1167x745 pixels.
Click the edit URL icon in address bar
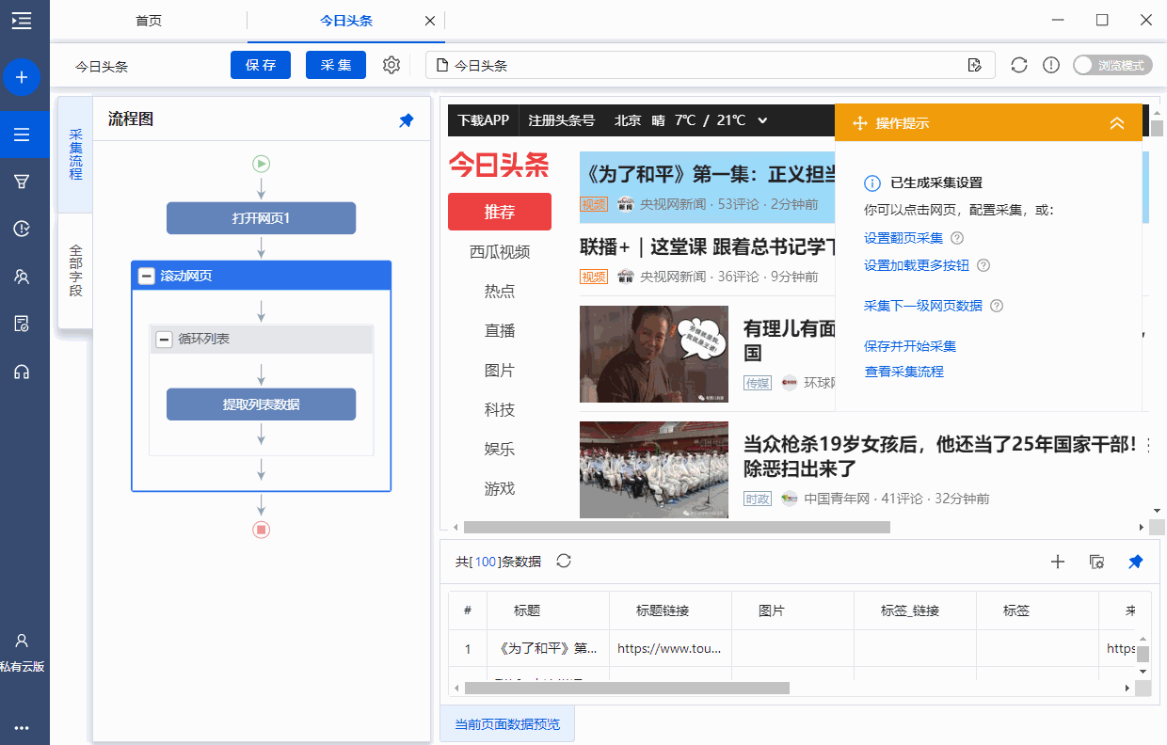[975, 65]
